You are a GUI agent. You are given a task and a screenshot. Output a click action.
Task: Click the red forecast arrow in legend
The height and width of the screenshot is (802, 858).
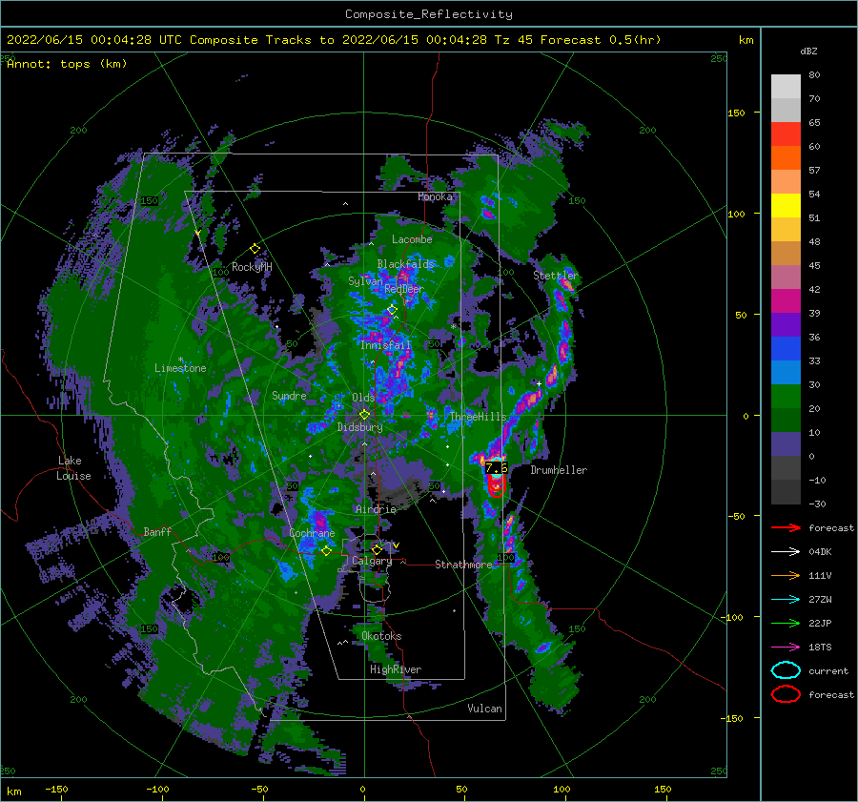pyautogui.click(x=786, y=527)
